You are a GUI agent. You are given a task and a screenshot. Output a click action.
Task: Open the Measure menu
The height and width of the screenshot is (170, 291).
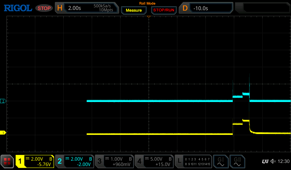point(134,10)
